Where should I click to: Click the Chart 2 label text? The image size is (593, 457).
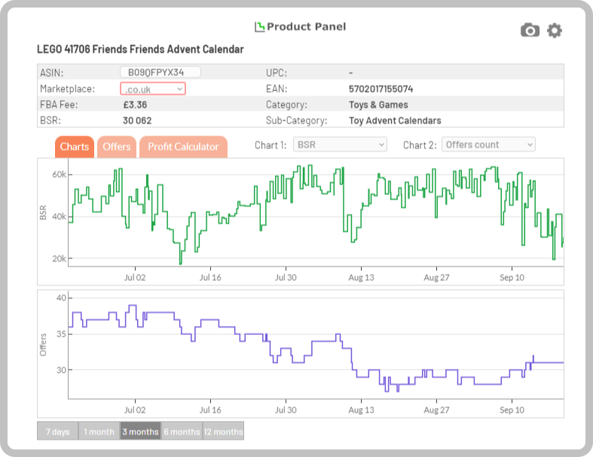pyautogui.click(x=420, y=145)
